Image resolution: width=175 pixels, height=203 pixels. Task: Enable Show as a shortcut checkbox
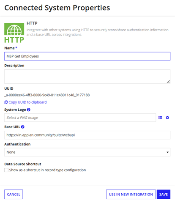coord(6,170)
